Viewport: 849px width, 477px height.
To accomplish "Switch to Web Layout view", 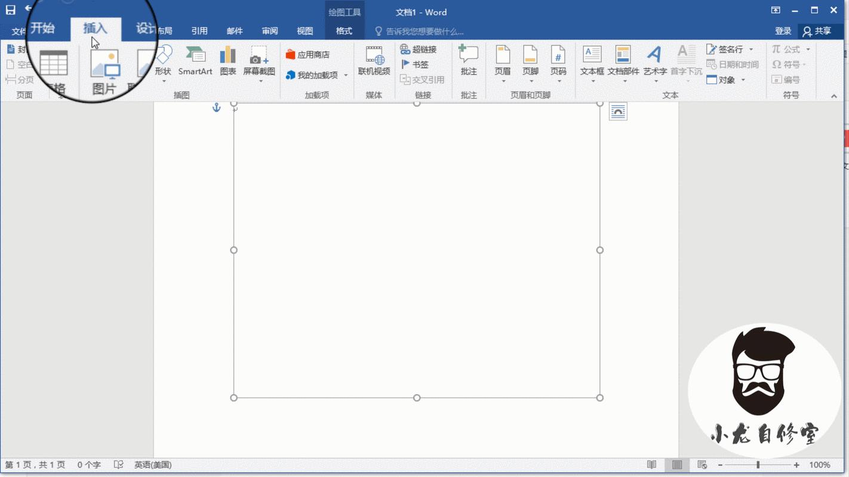I will 702,465.
